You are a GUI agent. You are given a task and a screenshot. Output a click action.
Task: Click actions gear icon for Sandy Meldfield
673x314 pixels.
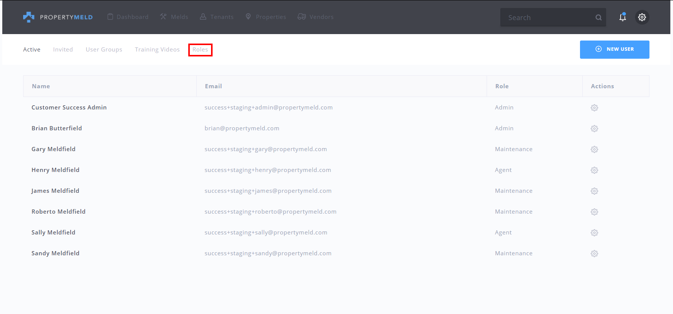[594, 253]
